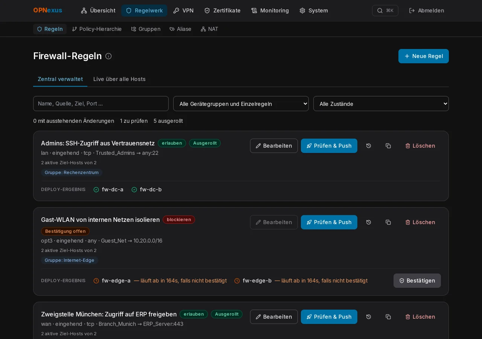482x339 pixels.
Task: Click Abmelden to log out
Action: click(x=427, y=11)
